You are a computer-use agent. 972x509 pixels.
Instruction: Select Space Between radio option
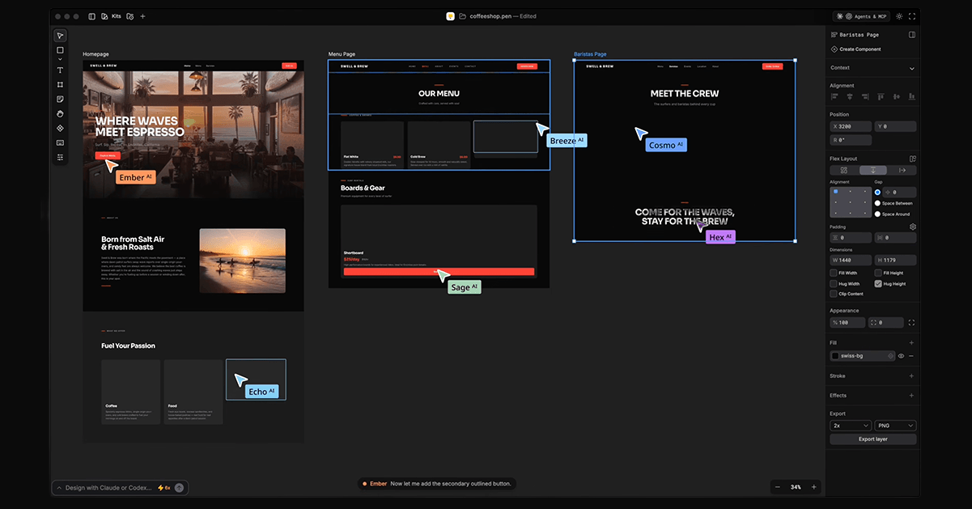pos(877,204)
